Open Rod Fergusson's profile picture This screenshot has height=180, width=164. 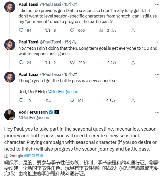pos(10,115)
